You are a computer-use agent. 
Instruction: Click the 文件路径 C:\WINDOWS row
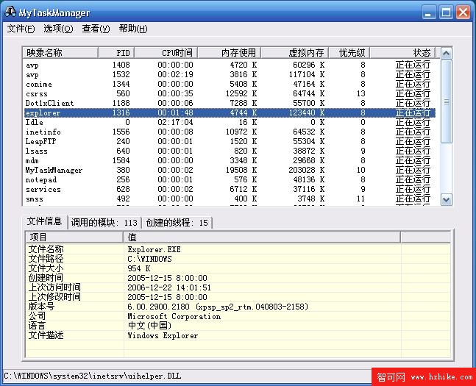238,259
